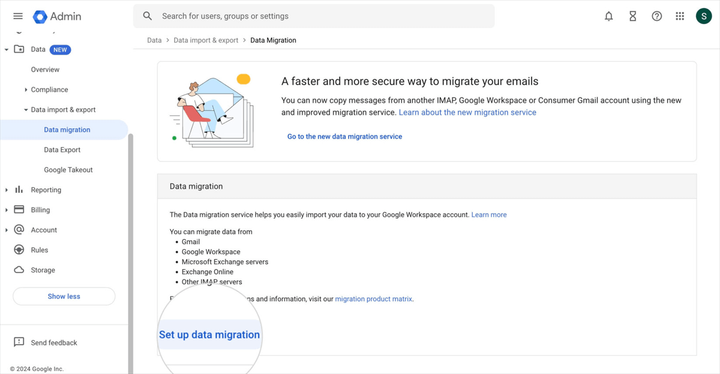Open the Help question mark icon

656,16
